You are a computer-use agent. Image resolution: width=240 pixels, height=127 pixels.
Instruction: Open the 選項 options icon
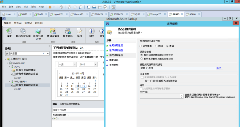coord(79,31)
